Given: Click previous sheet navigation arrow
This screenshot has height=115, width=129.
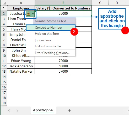Looking at the screenshot, I should (x=9, y=111).
